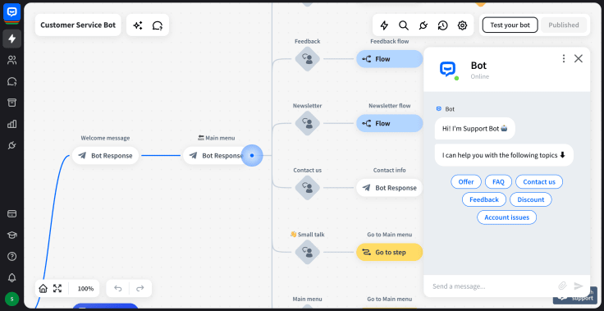Open the billing card icon in sidebar
The height and width of the screenshot is (311, 604).
[x=12, y=213]
